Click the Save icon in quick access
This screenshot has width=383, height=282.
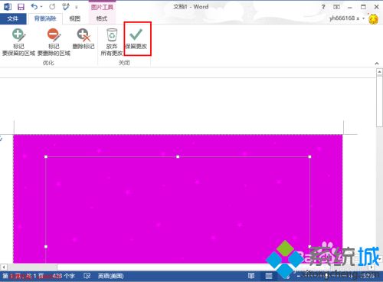21,7
